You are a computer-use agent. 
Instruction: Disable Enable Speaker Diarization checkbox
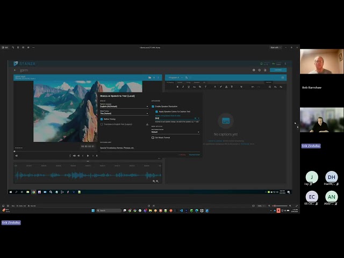click(x=153, y=106)
